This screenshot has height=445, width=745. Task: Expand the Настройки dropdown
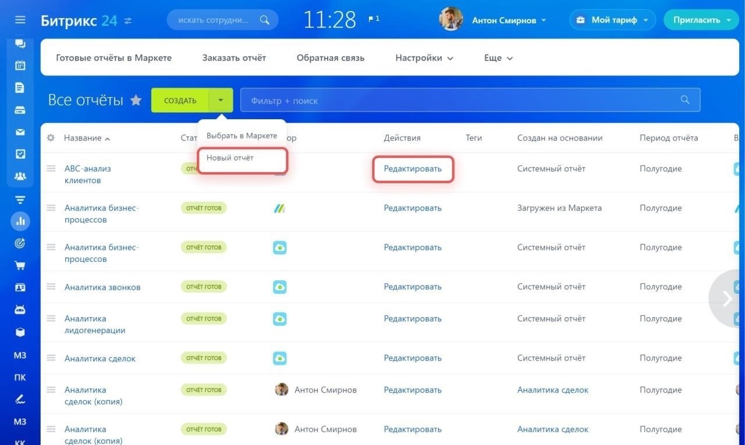pos(424,58)
